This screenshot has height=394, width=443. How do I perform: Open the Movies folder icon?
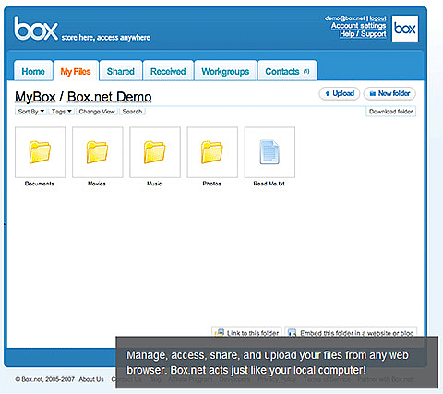(97, 152)
